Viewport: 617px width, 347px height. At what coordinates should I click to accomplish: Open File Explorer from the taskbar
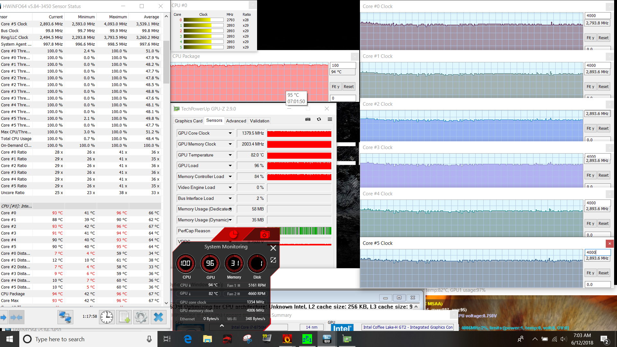pyautogui.click(x=207, y=339)
